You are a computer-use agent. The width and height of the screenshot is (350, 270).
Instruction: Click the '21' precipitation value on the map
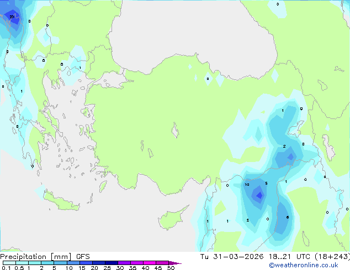12,17
